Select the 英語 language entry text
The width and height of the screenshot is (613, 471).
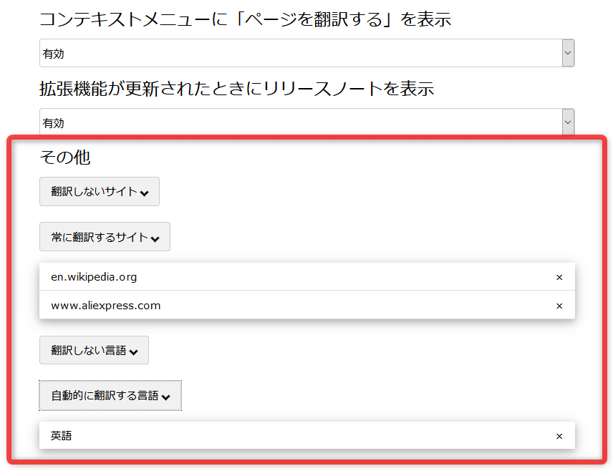[61, 436]
